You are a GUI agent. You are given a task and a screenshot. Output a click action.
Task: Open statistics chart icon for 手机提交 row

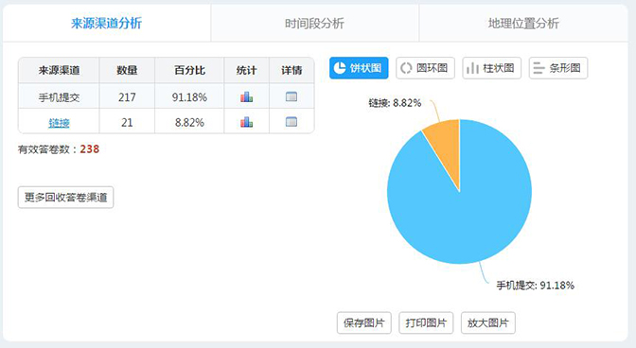coord(246,96)
